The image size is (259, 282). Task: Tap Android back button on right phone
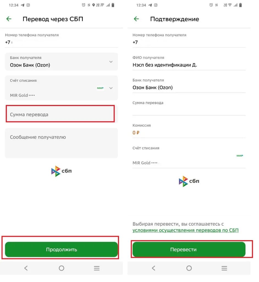tap(154, 268)
